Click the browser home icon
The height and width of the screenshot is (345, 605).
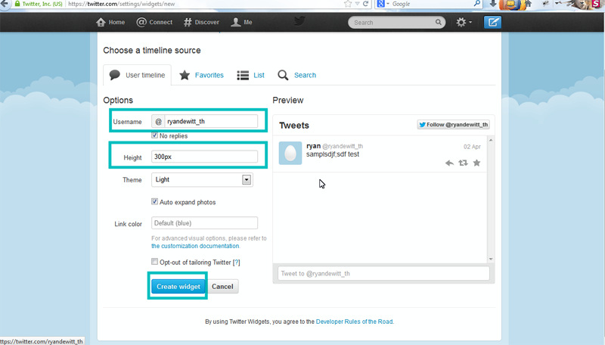[528, 4]
